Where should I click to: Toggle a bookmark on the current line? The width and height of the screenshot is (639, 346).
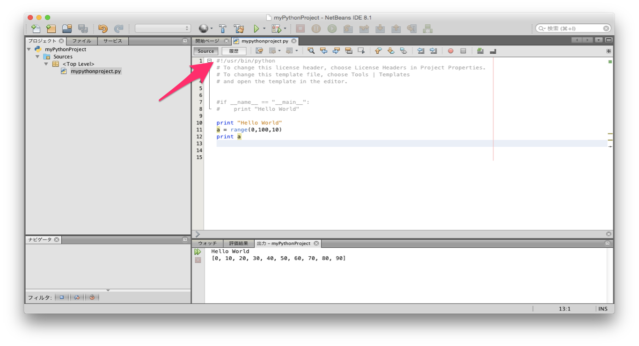click(403, 50)
